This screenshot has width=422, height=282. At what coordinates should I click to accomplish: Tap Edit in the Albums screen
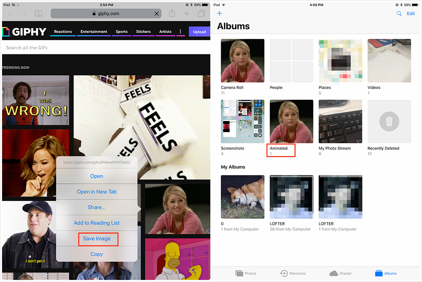(411, 13)
